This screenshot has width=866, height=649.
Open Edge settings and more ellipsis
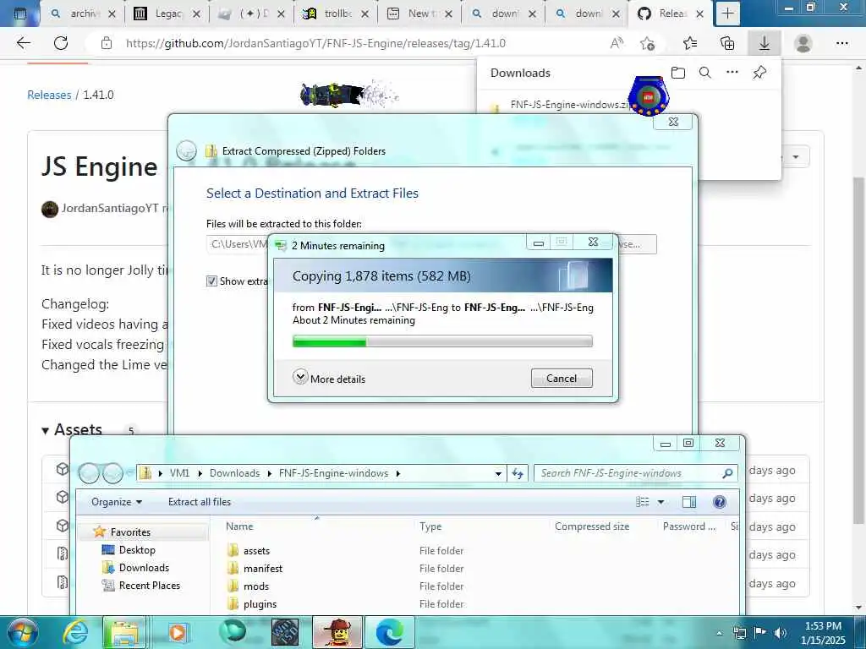[x=841, y=43]
